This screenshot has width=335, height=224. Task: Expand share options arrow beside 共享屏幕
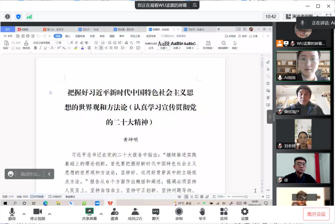(101, 214)
